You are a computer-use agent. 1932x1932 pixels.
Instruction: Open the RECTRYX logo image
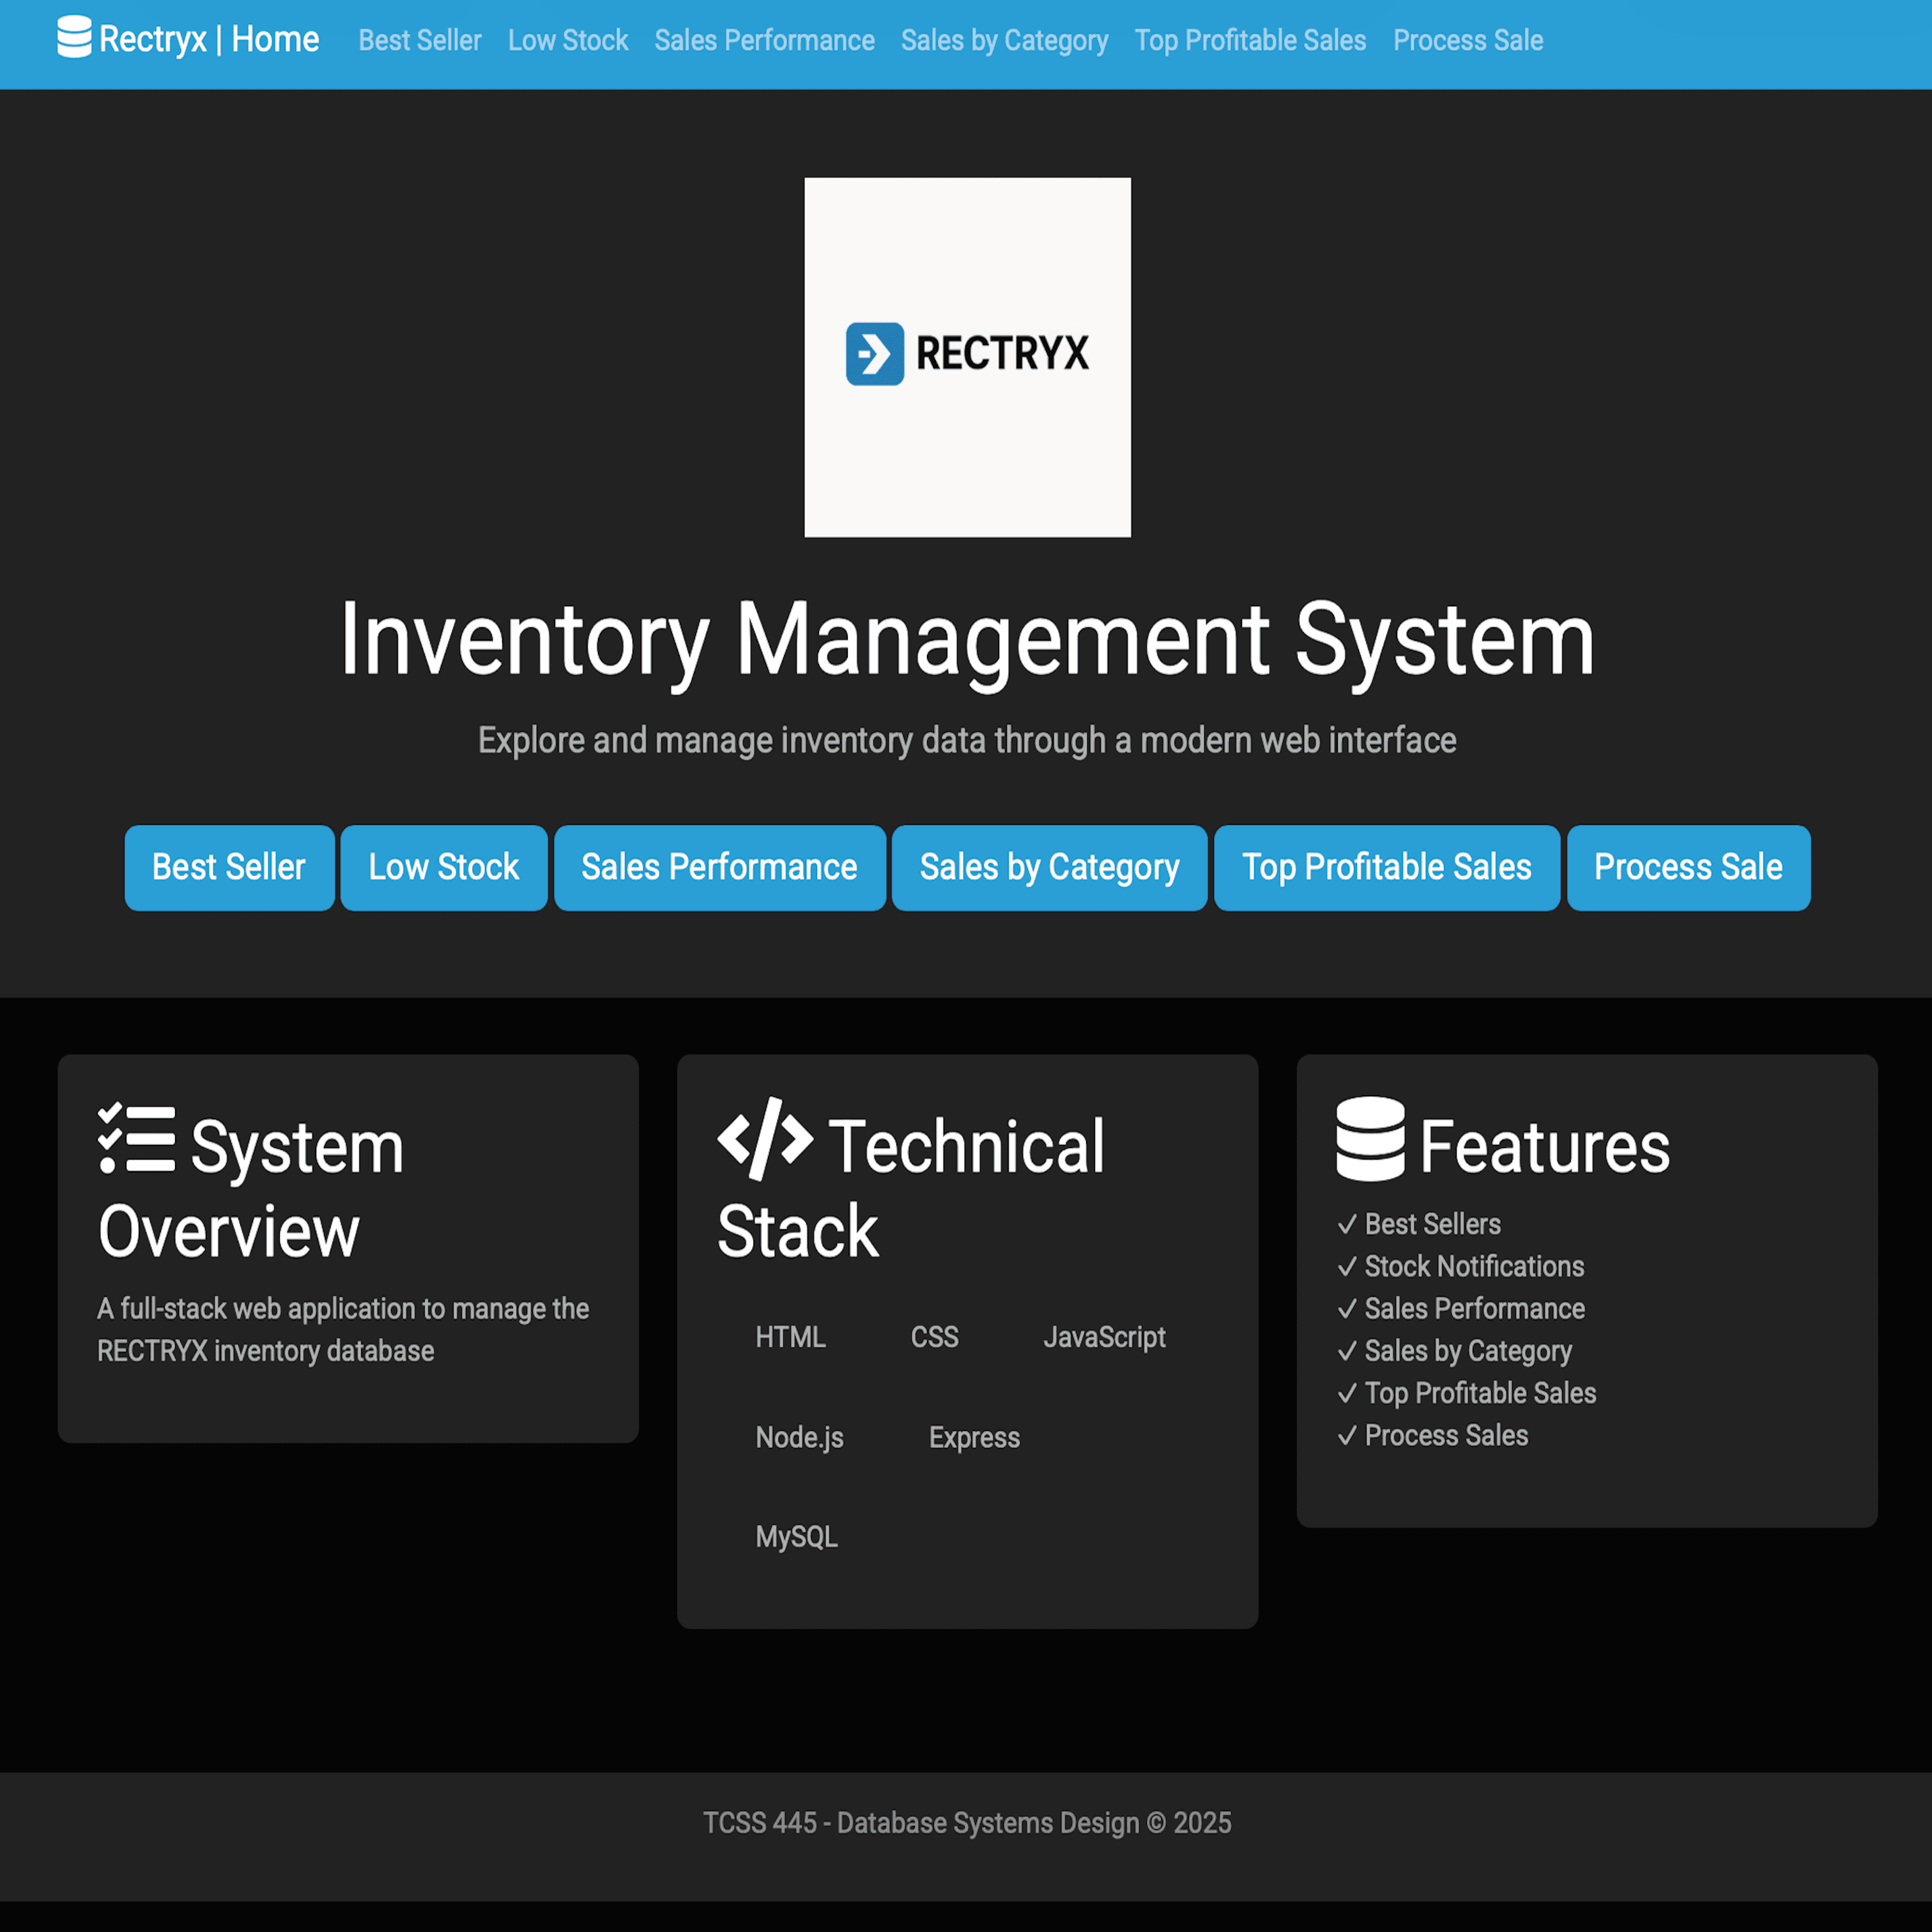click(967, 356)
